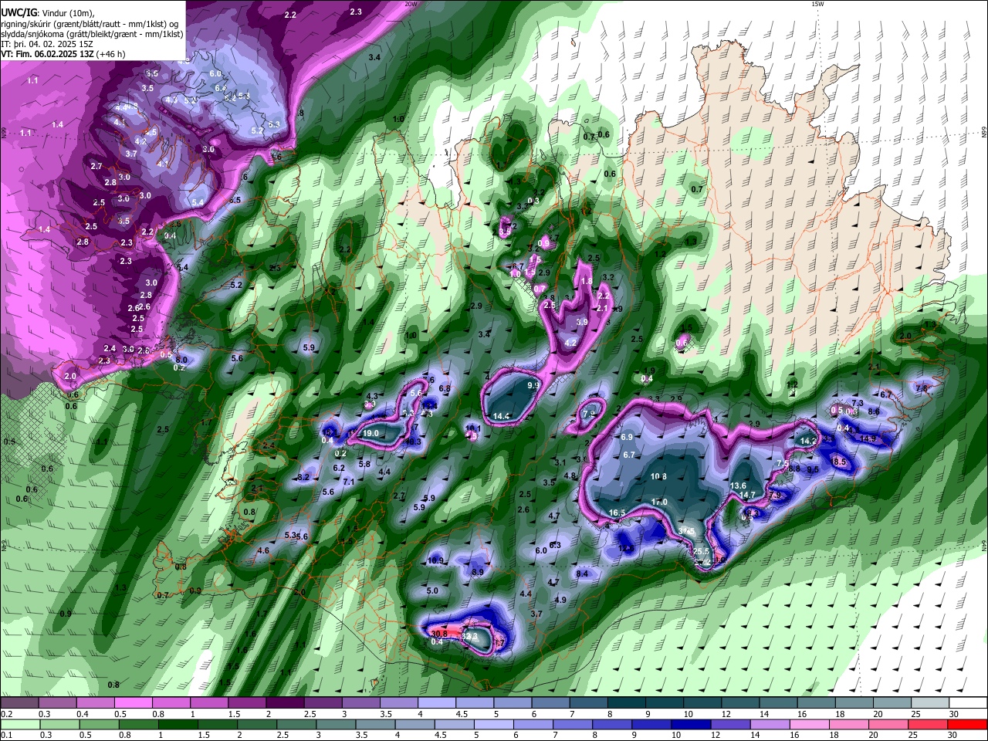Click the 20W longitude label
This screenshot has height=741, width=988.
[x=411, y=4]
